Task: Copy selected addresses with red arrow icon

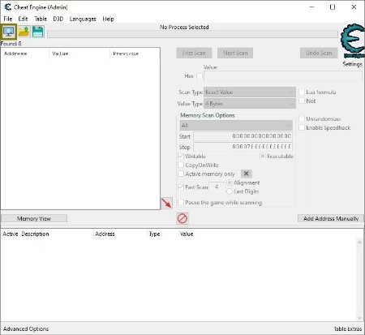Action: click(166, 203)
